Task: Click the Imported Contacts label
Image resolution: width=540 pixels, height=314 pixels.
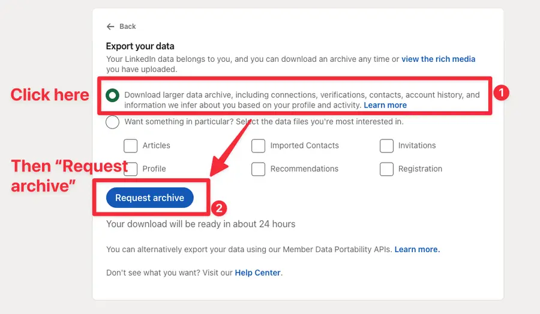Action: pos(304,145)
